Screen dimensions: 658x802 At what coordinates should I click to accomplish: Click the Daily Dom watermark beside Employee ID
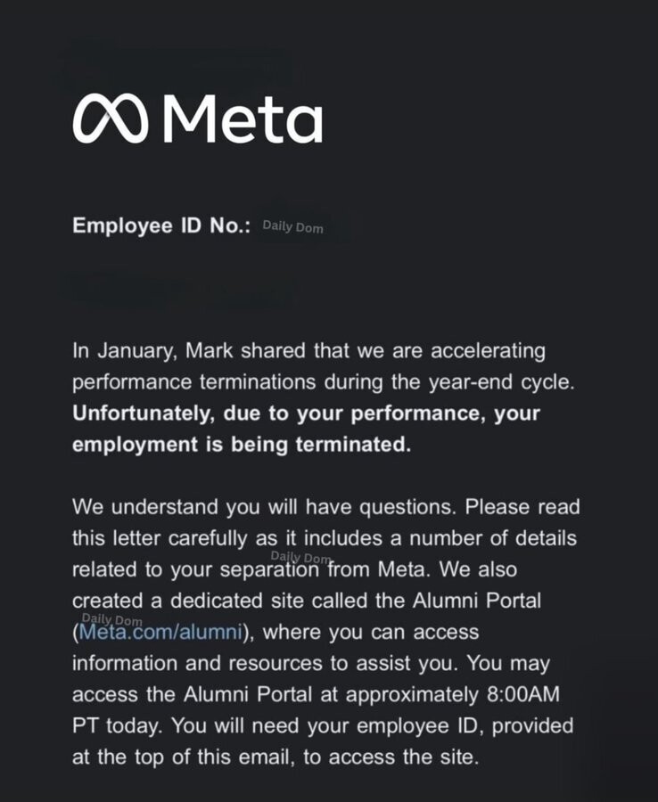click(292, 227)
